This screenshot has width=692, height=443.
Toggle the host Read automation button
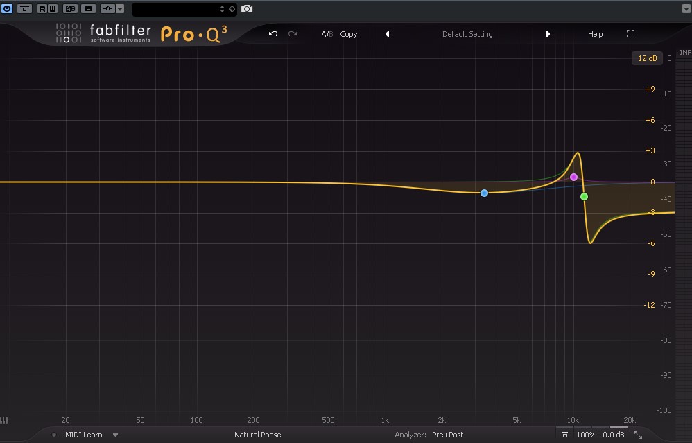(42, 9)
